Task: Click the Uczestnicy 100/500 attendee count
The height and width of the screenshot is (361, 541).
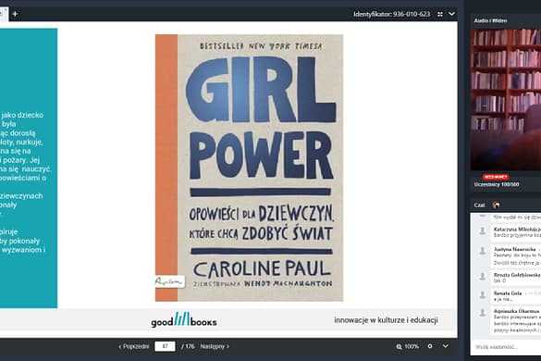Action: 497,184
